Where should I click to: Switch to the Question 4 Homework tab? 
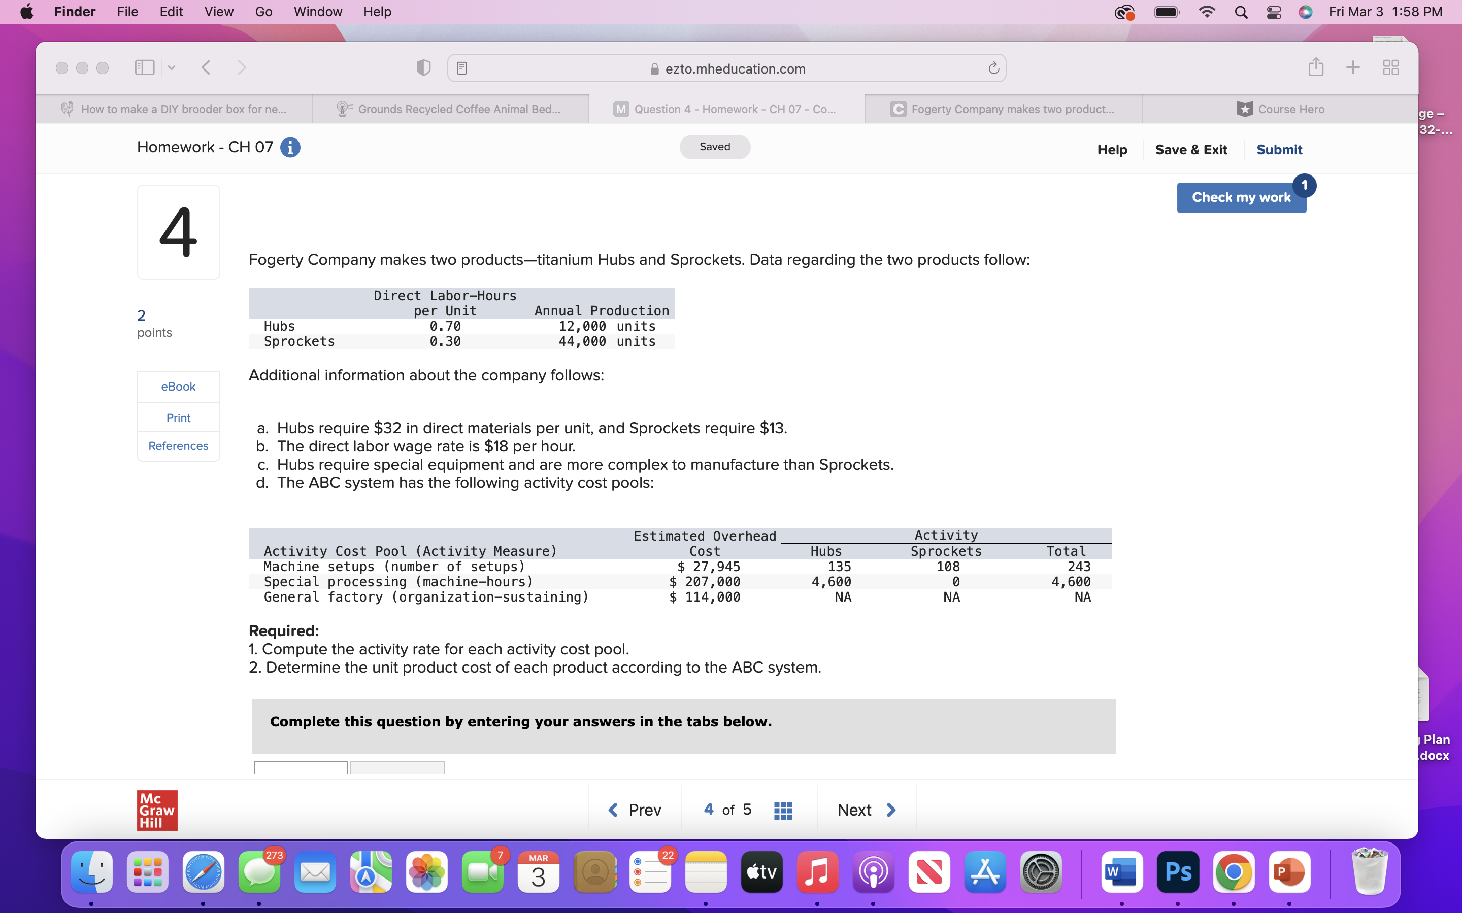pyautogui.click(x=724, y=109)
